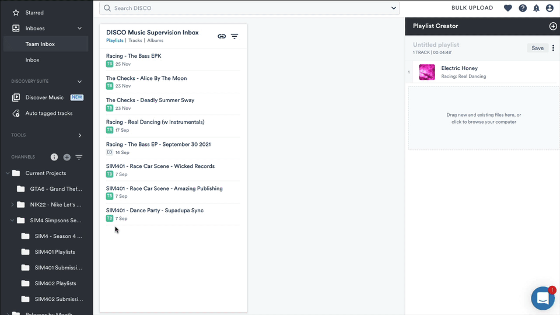Create new playlist plus icon
This screenshot has width=560, height=315.
[553, 26]
